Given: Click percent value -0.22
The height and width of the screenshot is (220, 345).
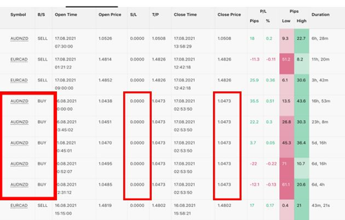Looking at the screenshot, I should point(271,164).
